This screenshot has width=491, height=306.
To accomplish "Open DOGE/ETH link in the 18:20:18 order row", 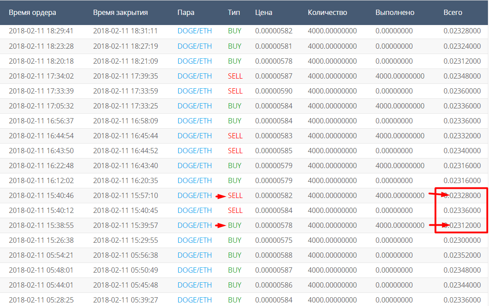I will (x=195, y=61).
